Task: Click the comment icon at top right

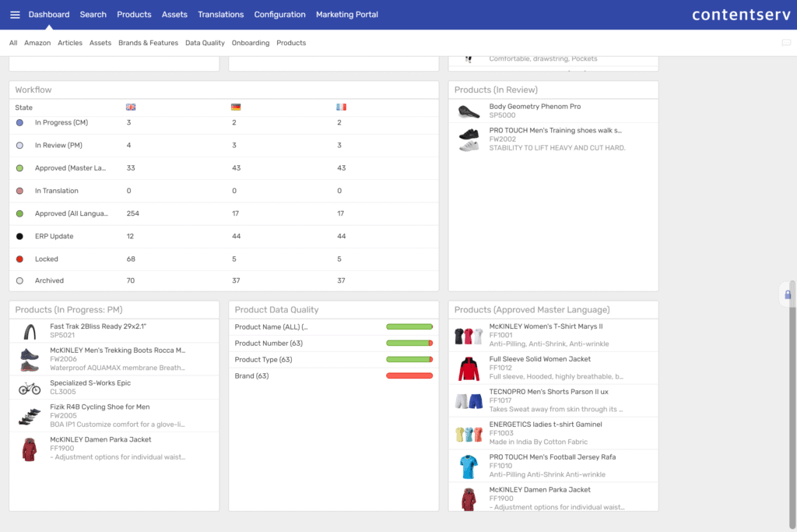Action: click(785, 43)
